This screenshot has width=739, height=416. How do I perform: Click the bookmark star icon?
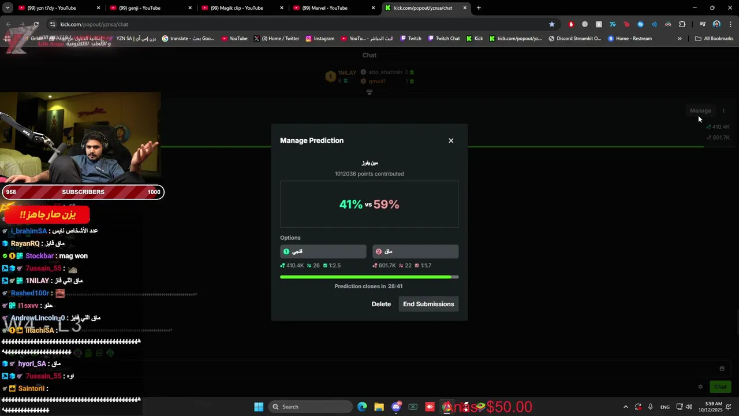(551, 24)
